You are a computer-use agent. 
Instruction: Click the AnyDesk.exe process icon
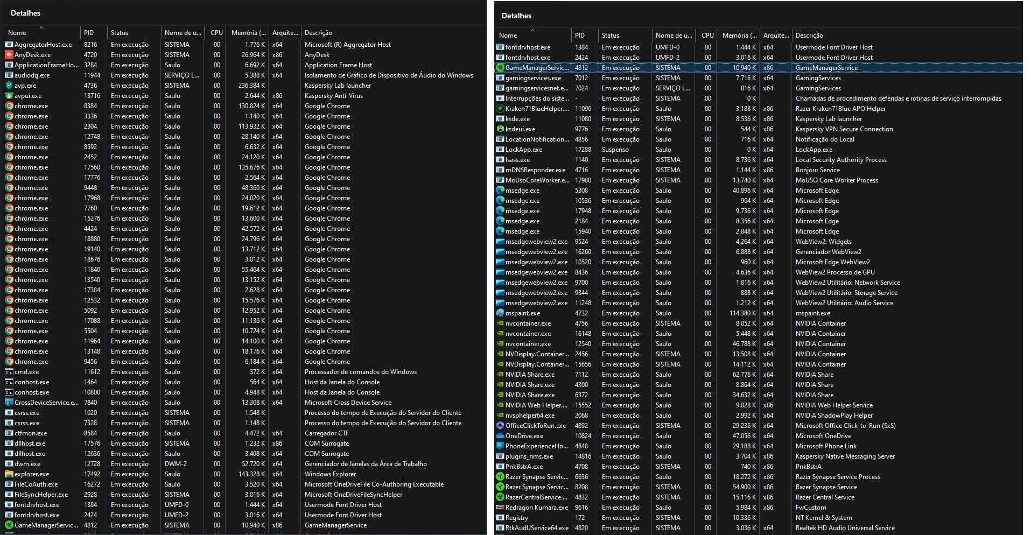(9, 55)
